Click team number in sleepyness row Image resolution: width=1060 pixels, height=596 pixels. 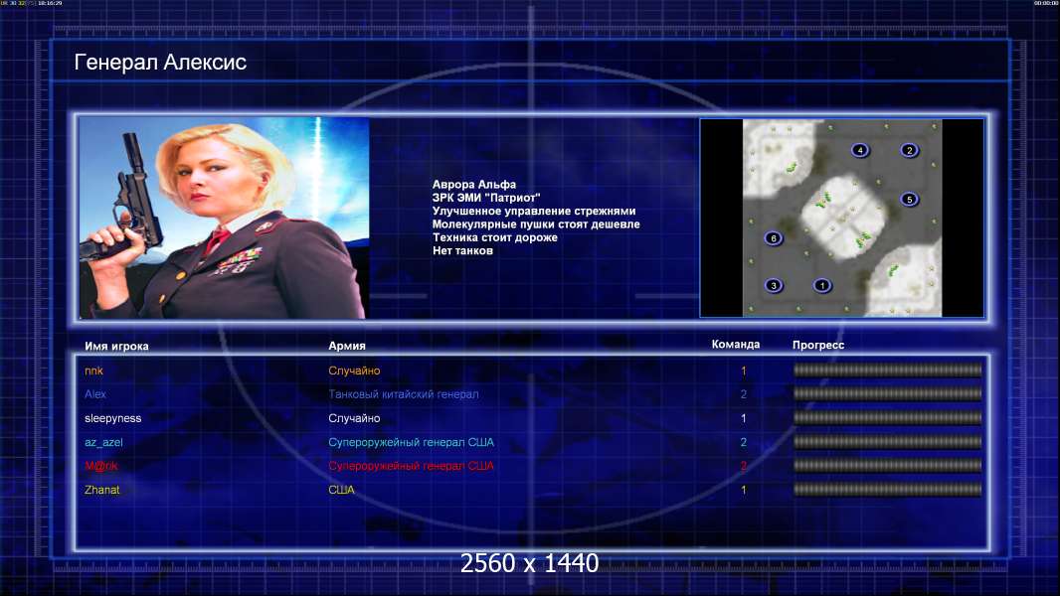tap(744, 418)
